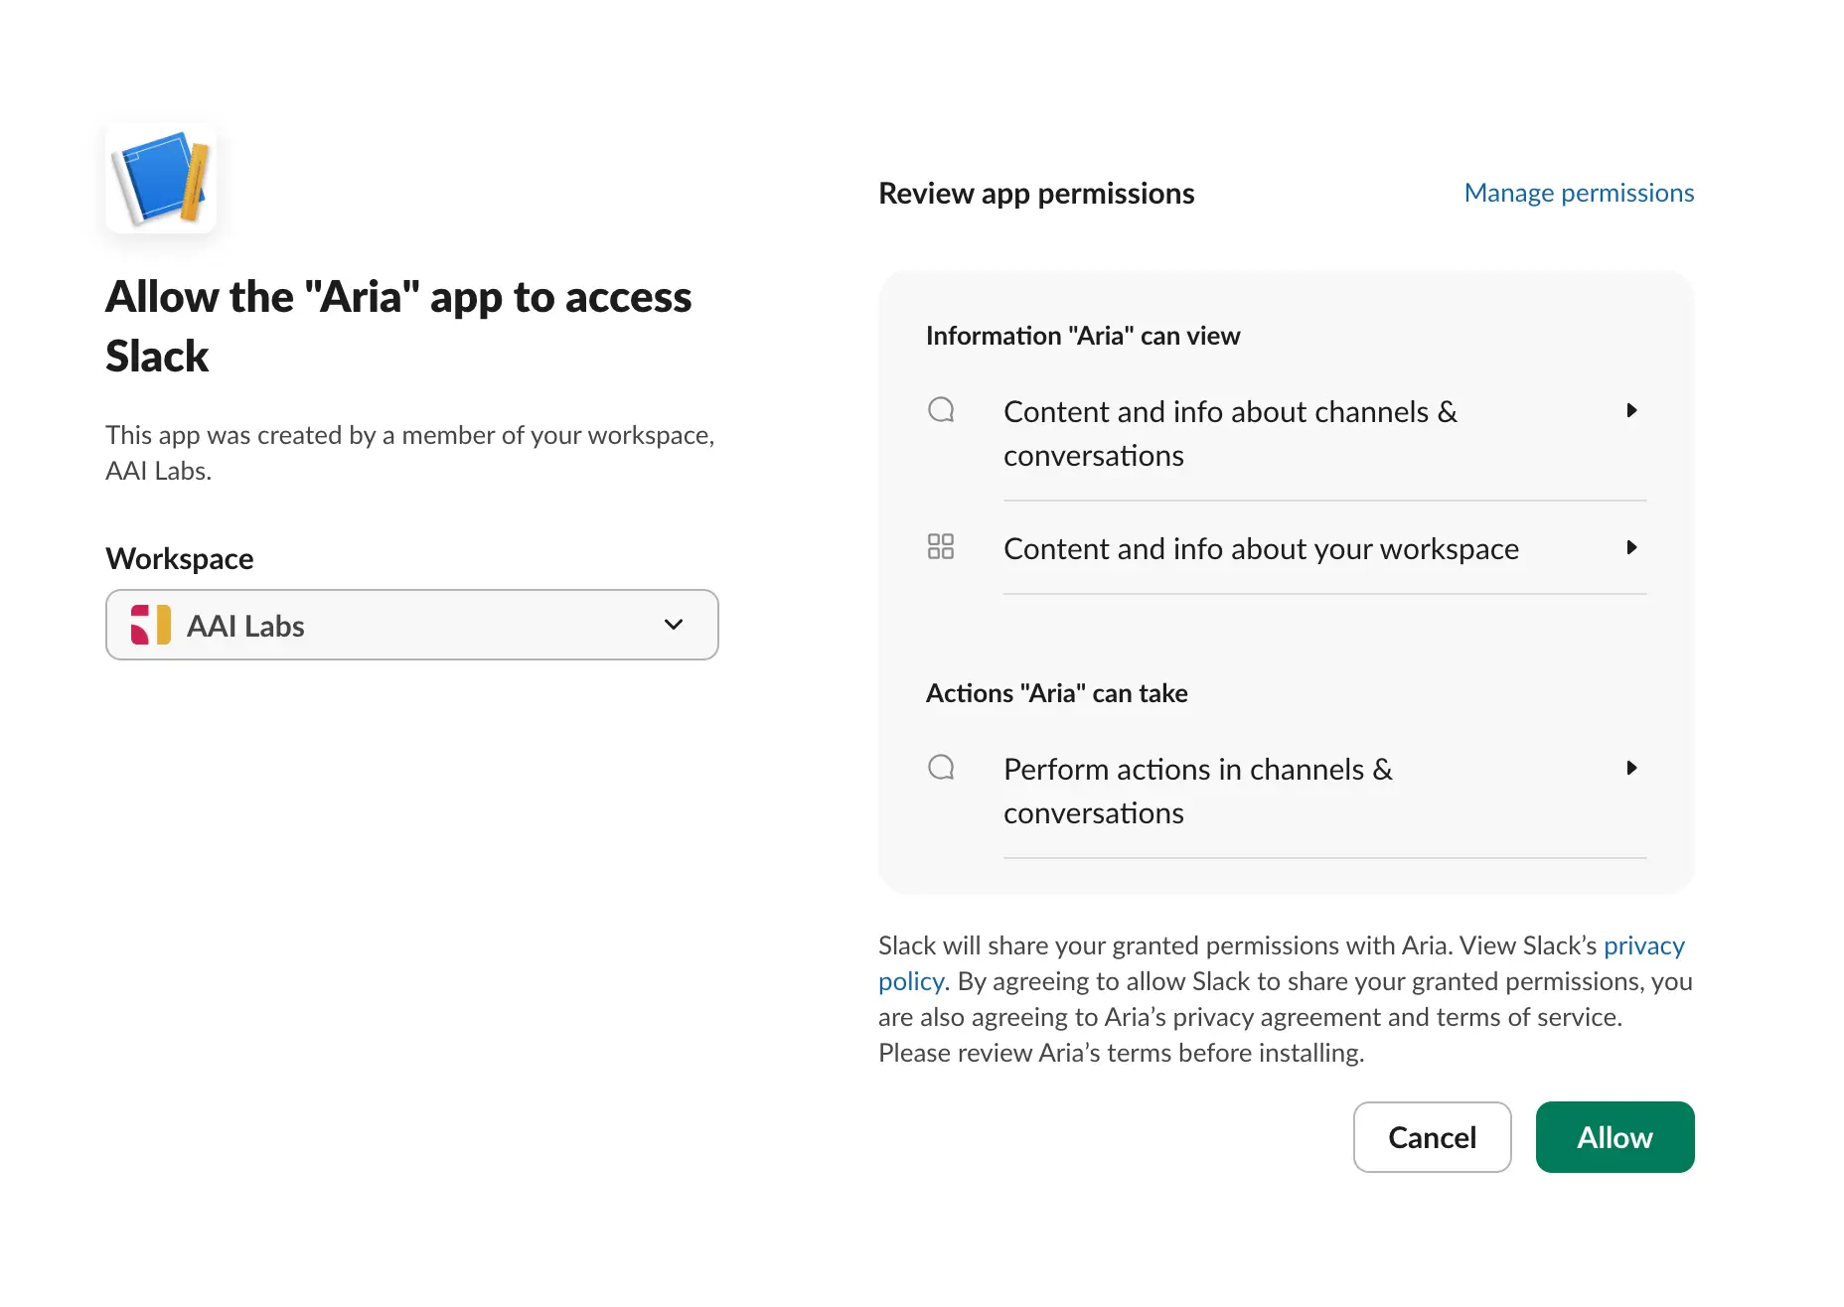1844x1307 pixels.
Task: Click the AAI Labs workspace logo
Action: (x=151, y=625)
